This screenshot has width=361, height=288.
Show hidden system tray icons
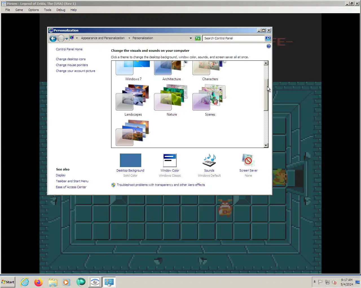pyautogui.click(x=314, y=282)
